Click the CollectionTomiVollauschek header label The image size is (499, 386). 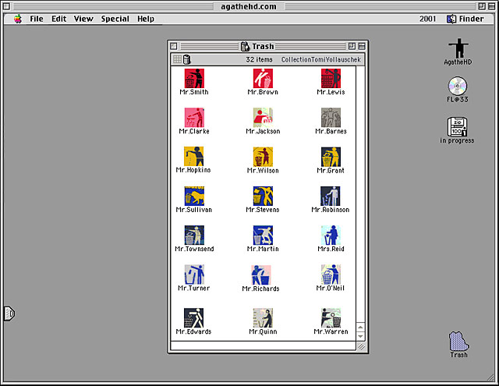point(320,59)
